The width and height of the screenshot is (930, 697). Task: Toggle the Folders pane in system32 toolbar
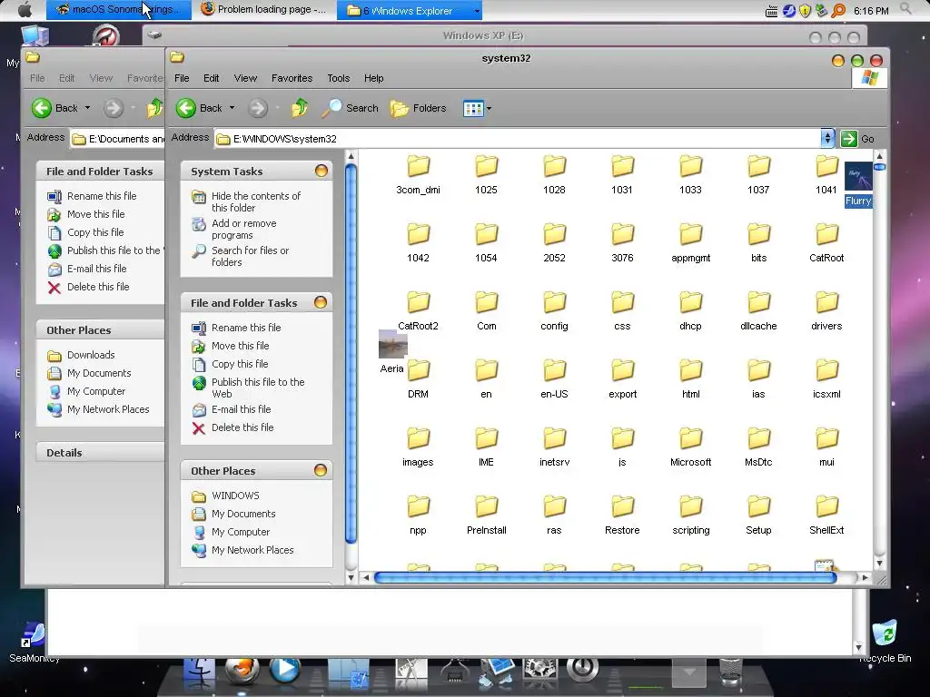click(x=418, y=108)
